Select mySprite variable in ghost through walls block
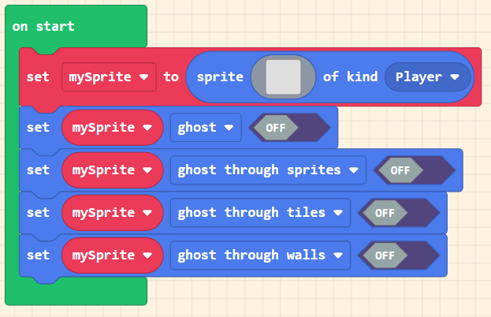Image resolution: width=491 pixels, height=317 pixels. coord(111,255)
